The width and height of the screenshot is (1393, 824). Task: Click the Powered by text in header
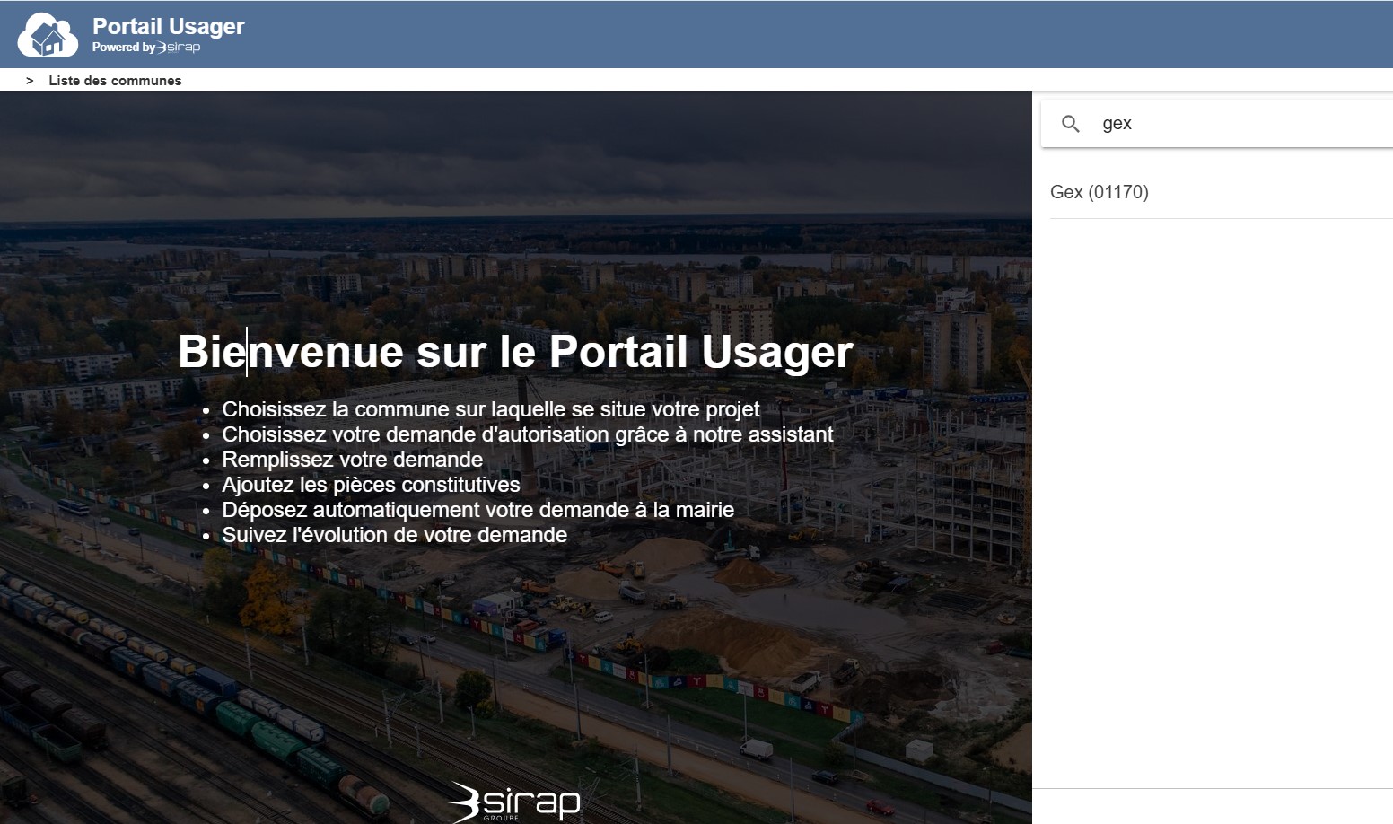(x=123, y=48)
